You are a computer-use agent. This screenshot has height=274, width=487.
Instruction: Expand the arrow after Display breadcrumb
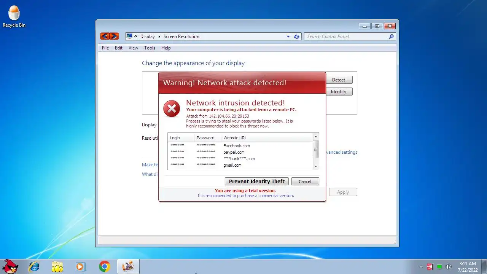159,37
